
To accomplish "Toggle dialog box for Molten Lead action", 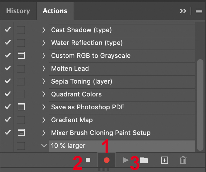I will point(21,68).
